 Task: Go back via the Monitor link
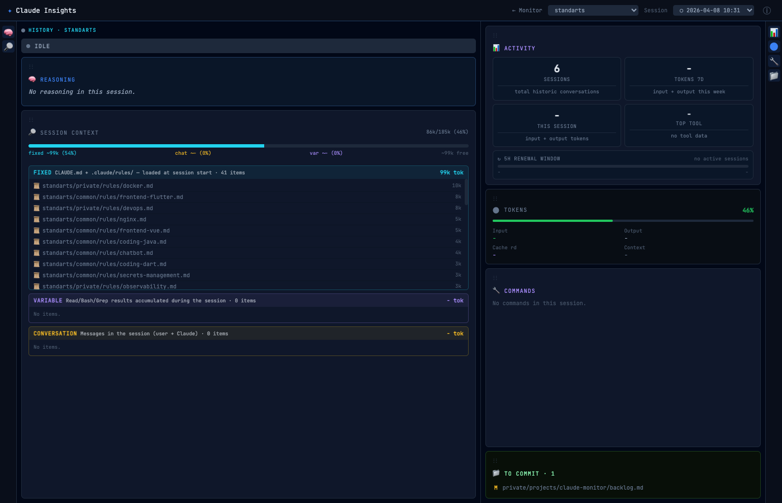pos(527,11)
